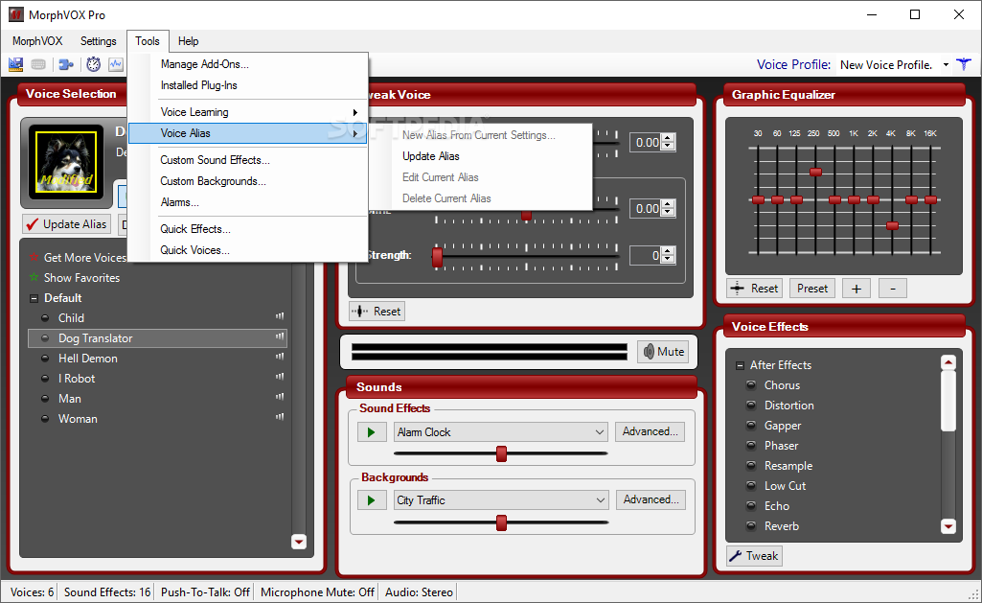Open the Alarm Clock sound effects dropdown
Screen dimensions: 982x603
600,431
